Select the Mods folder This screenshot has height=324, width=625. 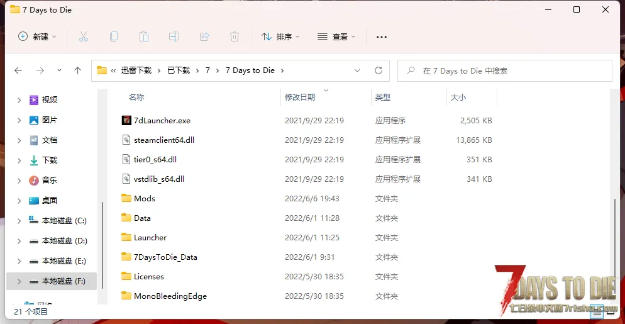coord(144,199)
